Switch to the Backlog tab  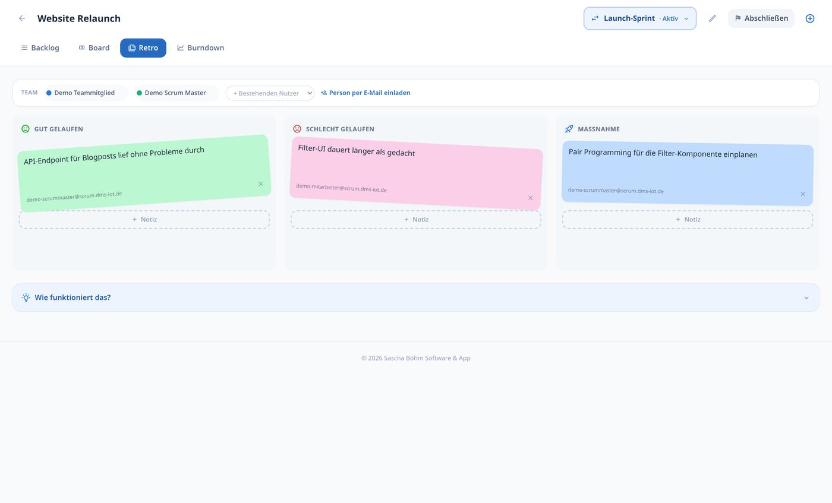(40, 48)
